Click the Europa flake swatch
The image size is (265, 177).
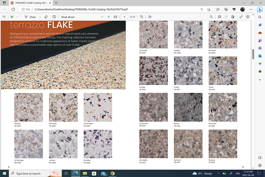(x=154, y=71)
